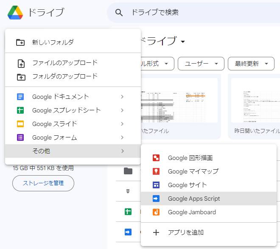Open the 最終更新 filter dropdown
Screen dimensions: 280x249
pos(251,64)
